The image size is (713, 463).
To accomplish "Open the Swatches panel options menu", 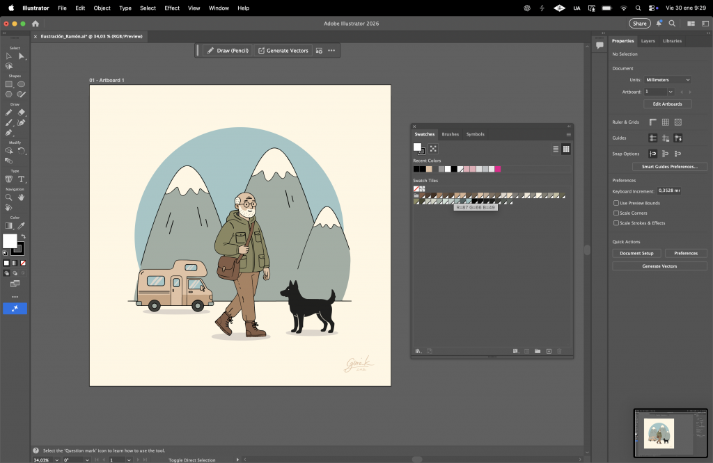I will [568, 134].
